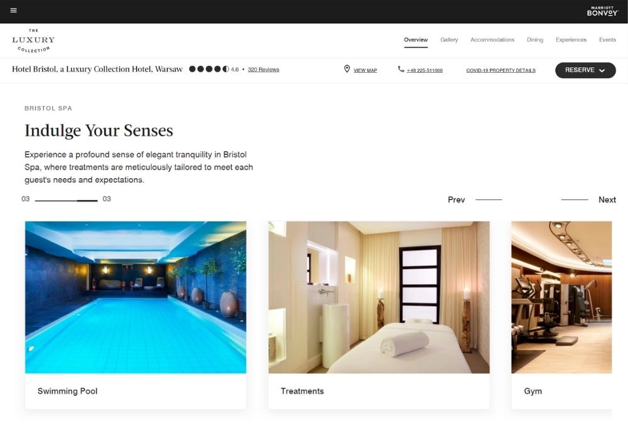This screenshot has width=628, height=439.
Task: Go to the Dining tab
Action: coord(534,40)
